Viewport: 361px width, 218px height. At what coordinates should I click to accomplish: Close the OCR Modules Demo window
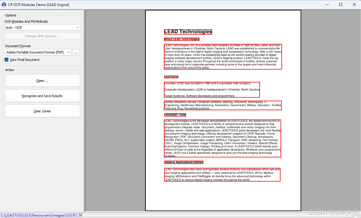point(354,4)
